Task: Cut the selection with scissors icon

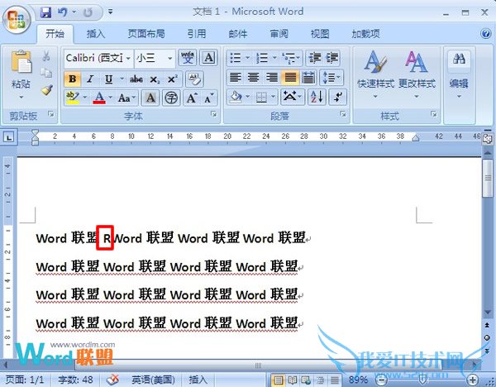Action: point(46,56)
